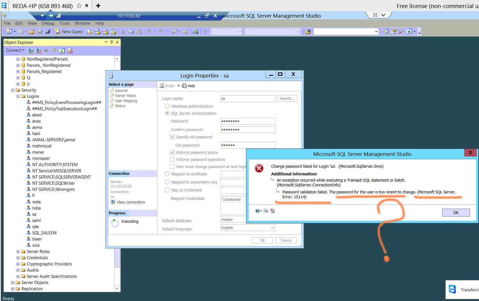Click in the Old password field
Image resolution: width=479 pixels, height=301 pixels.
click(x=248, y=145)
